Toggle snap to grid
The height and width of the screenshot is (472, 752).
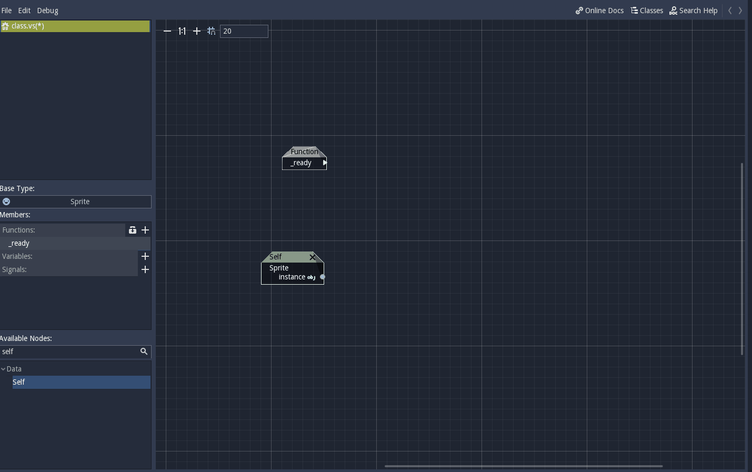click(x=211, y=31)
